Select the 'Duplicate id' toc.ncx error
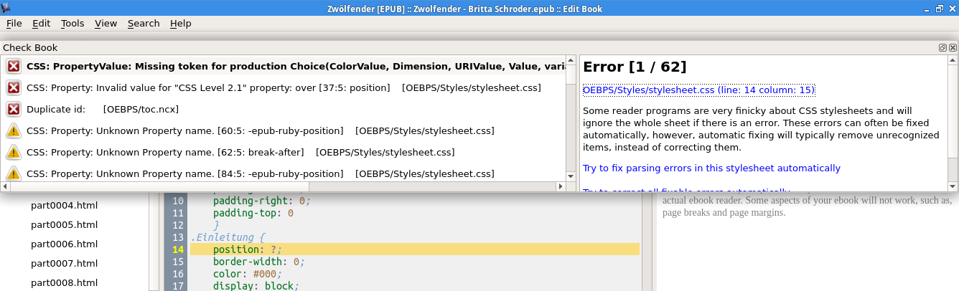This screenshot has height=291, width=959. [x=283, y=109]
